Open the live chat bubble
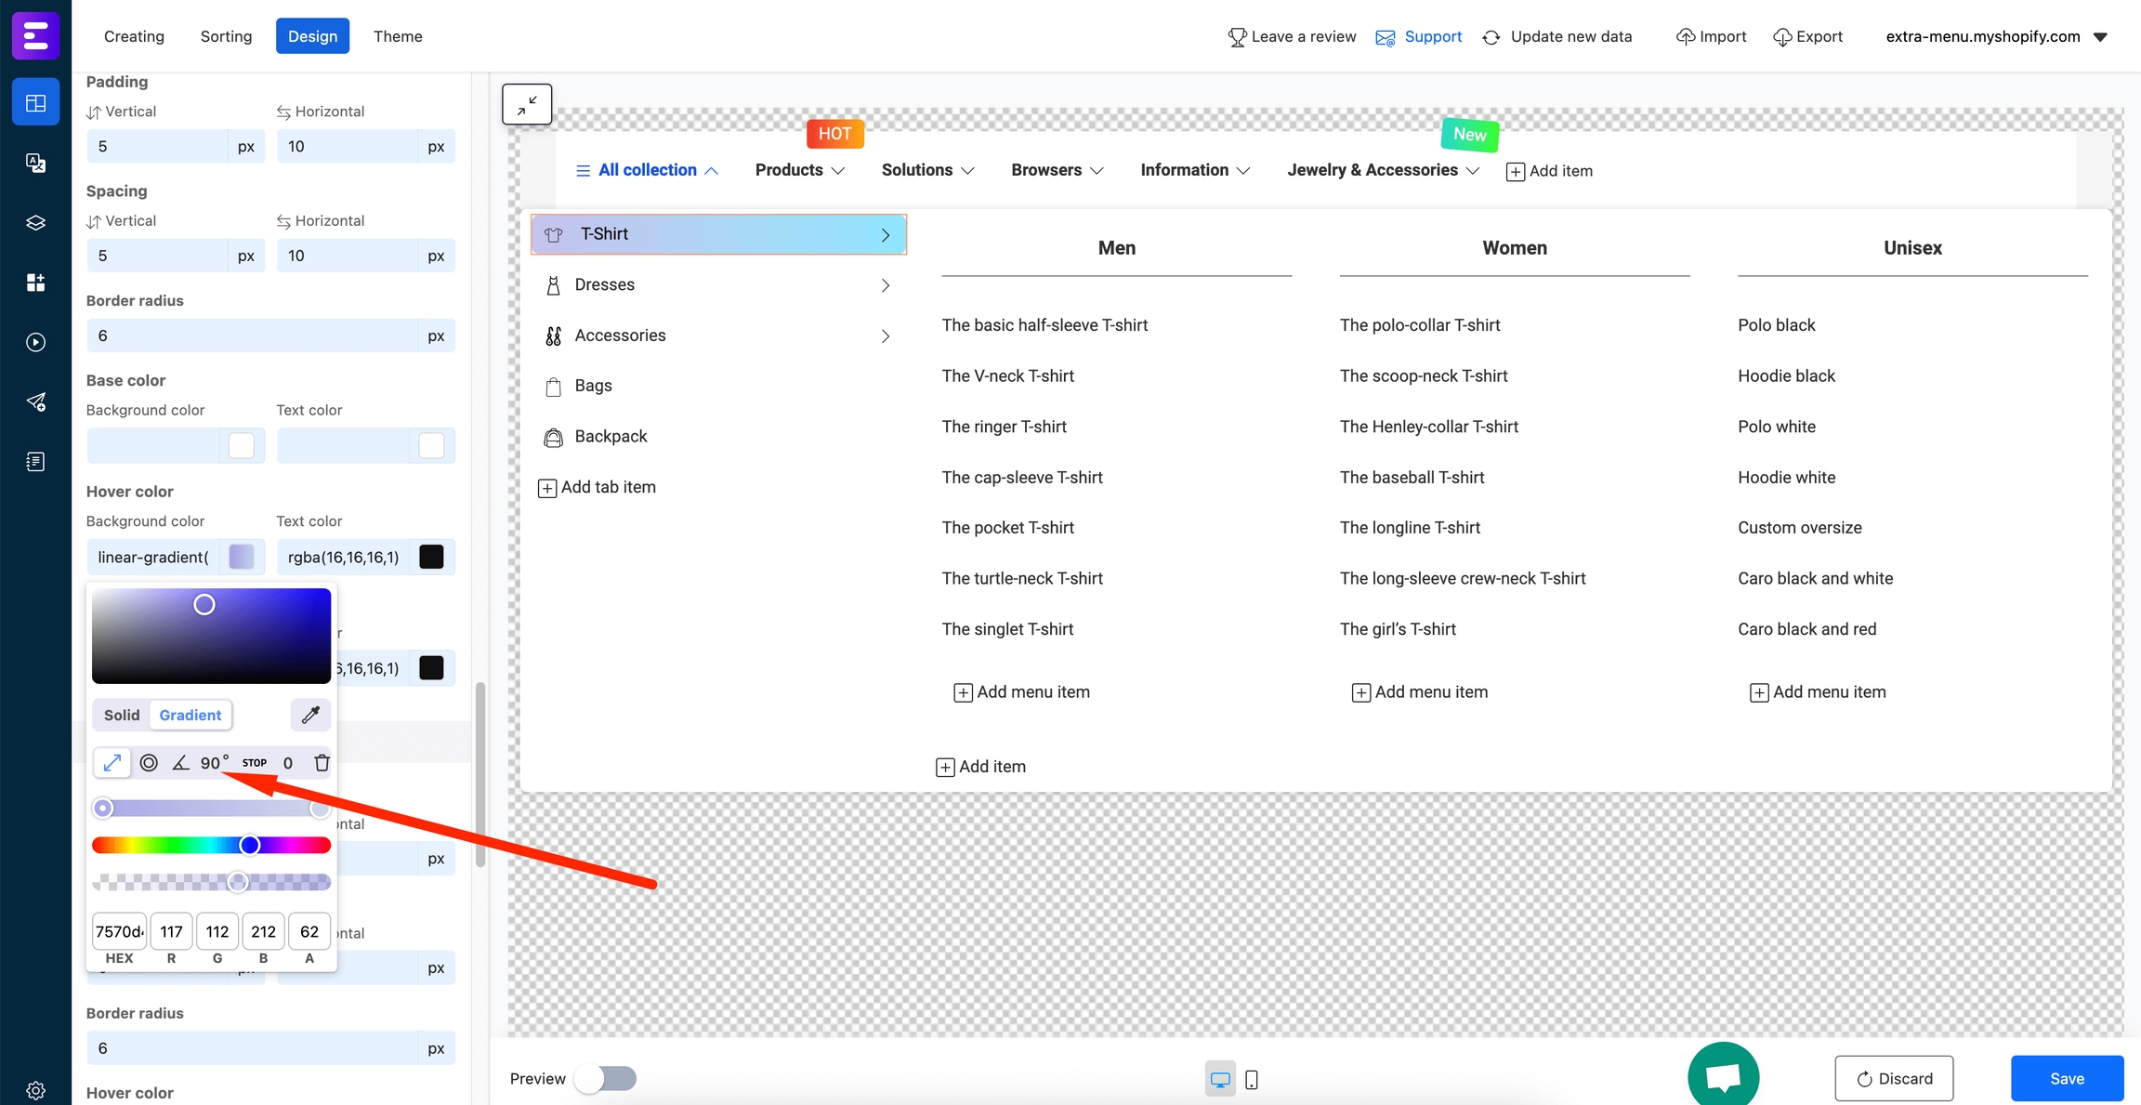 pos(1723,1077)
